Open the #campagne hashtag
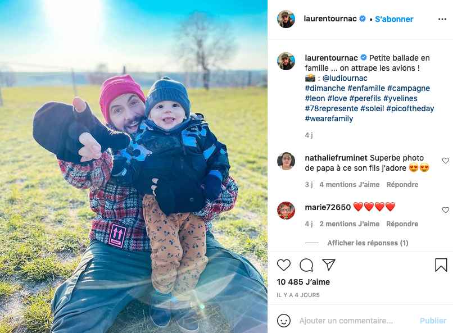This screenshot has height=333, width=453. click(x=409, y=88)
